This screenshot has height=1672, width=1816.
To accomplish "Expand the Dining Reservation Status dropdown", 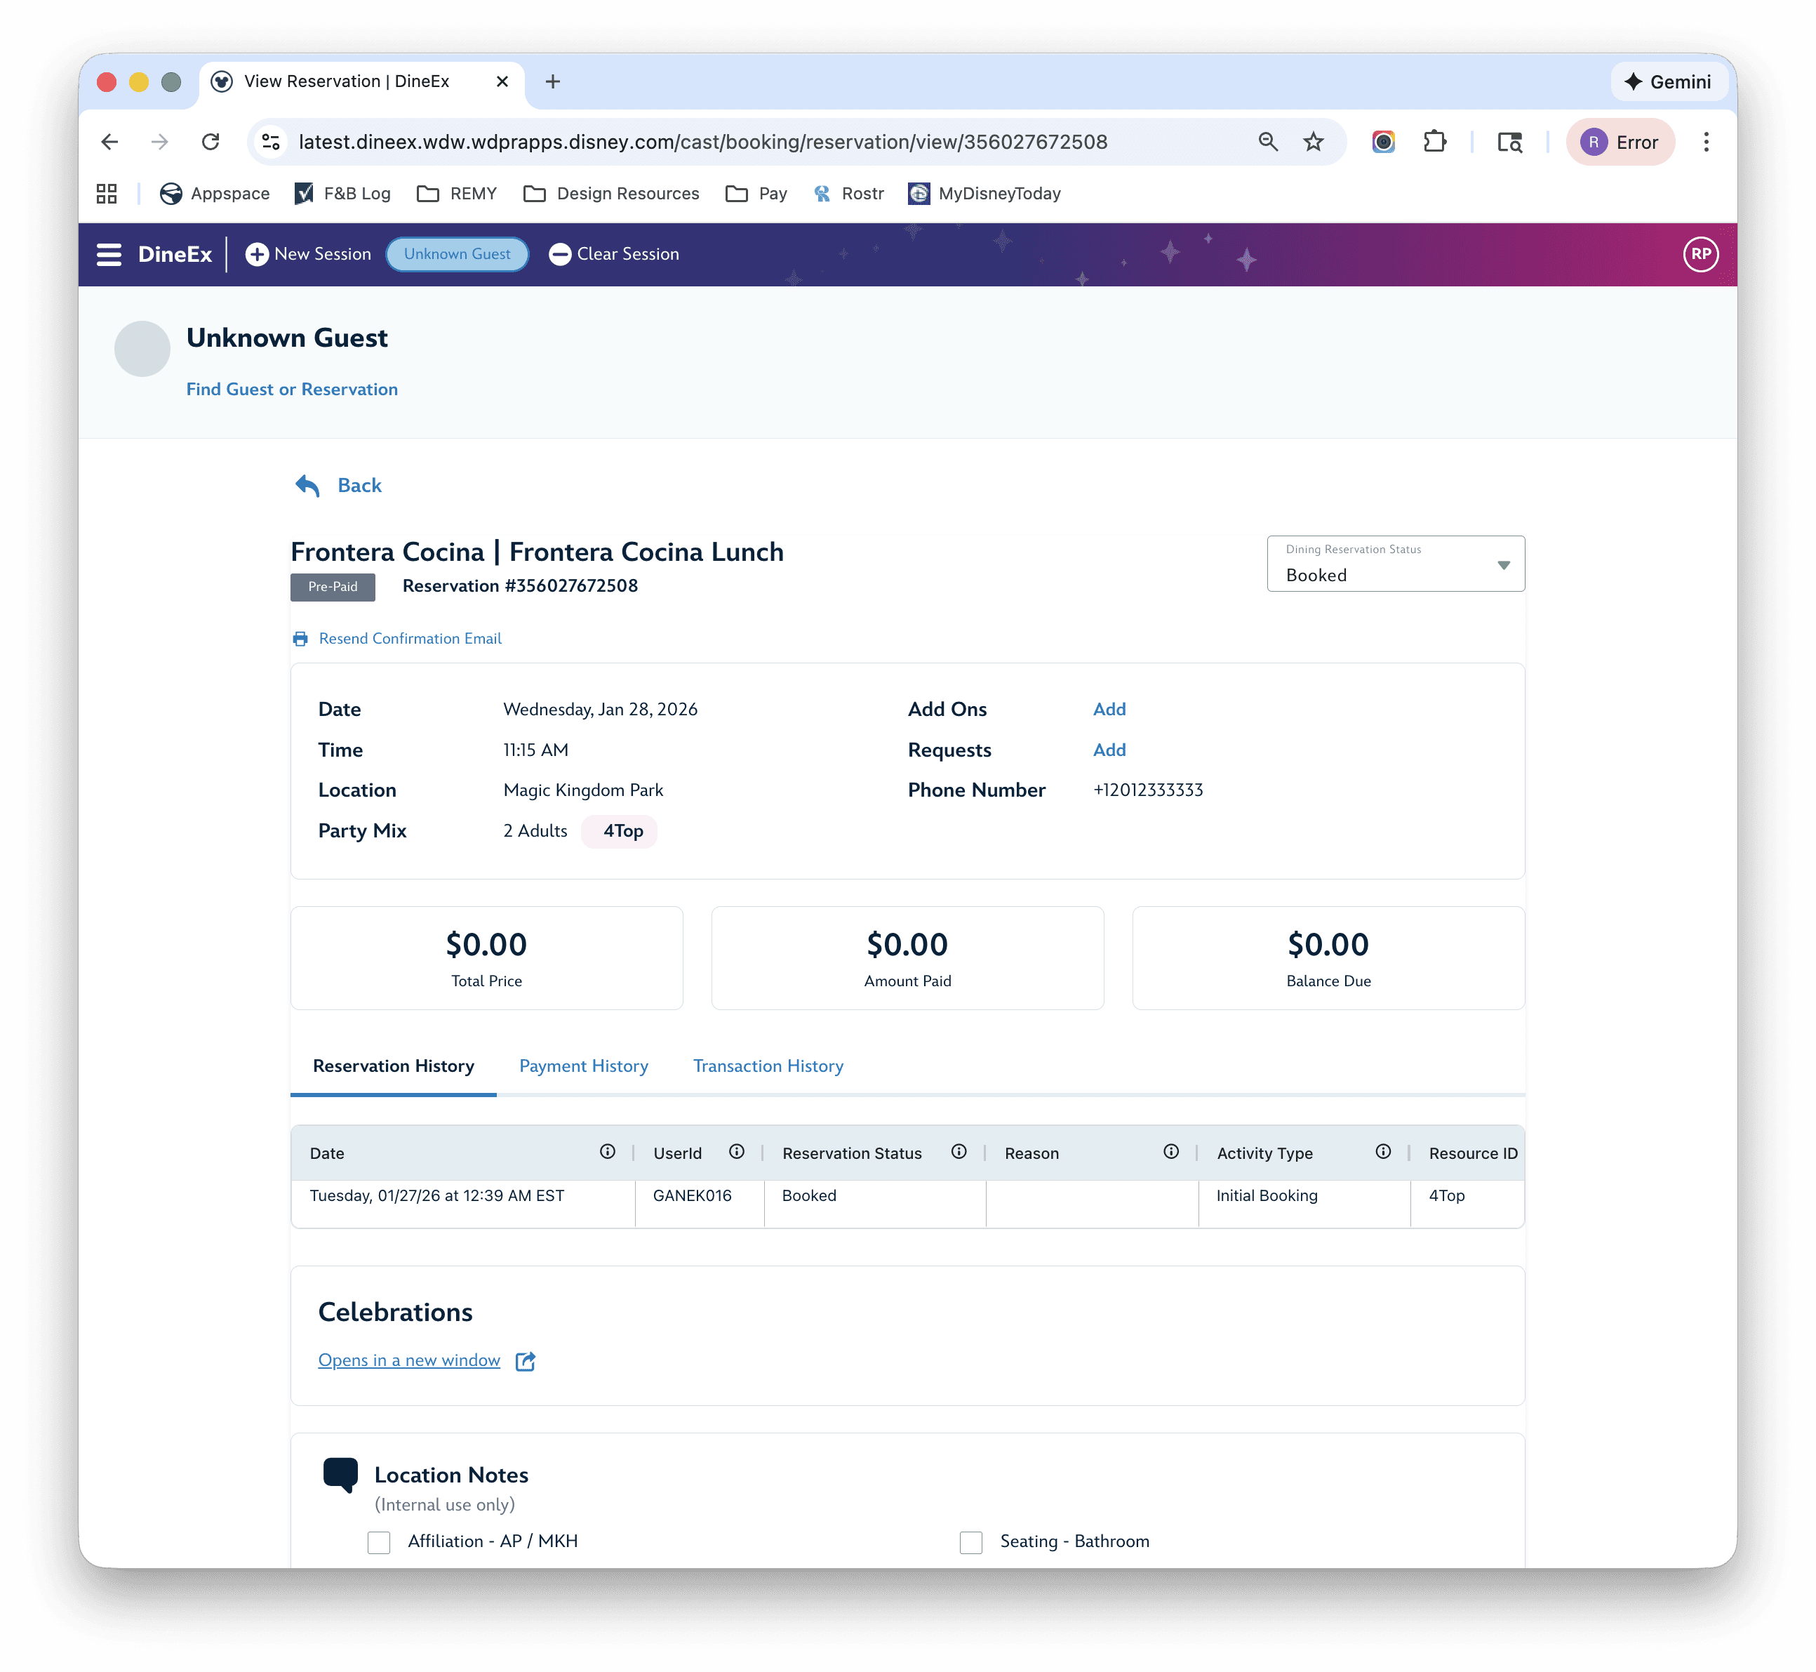I will [x=1396, y=564].
